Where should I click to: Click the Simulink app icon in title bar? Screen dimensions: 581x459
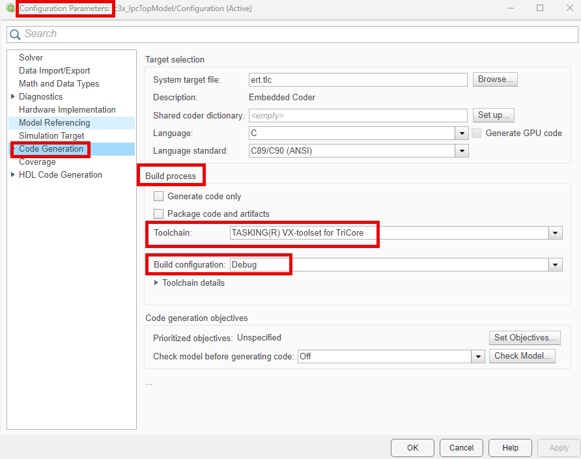(x=10, y=8)
